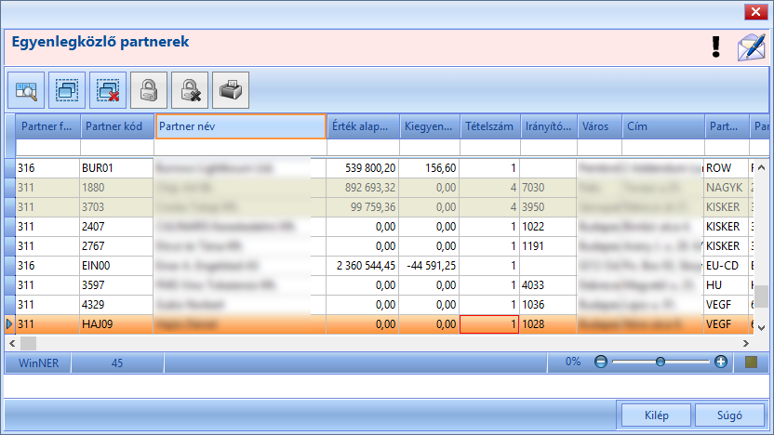This screenshot has height=435, width=774.
Task: Click the select all rows icon
Action: coord(67,90)
